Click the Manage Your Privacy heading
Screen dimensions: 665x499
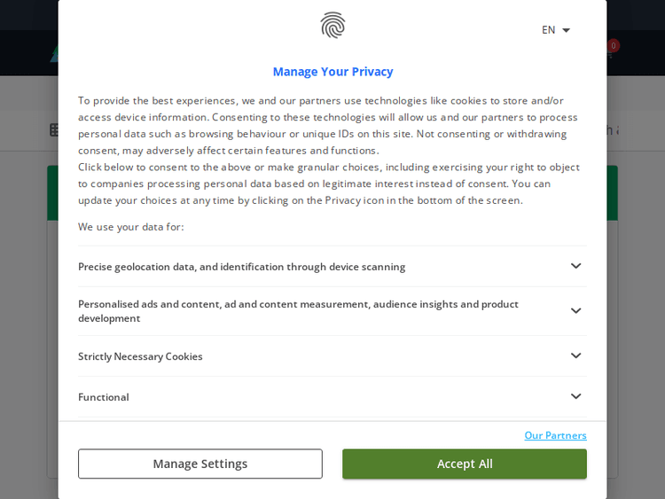332,72
